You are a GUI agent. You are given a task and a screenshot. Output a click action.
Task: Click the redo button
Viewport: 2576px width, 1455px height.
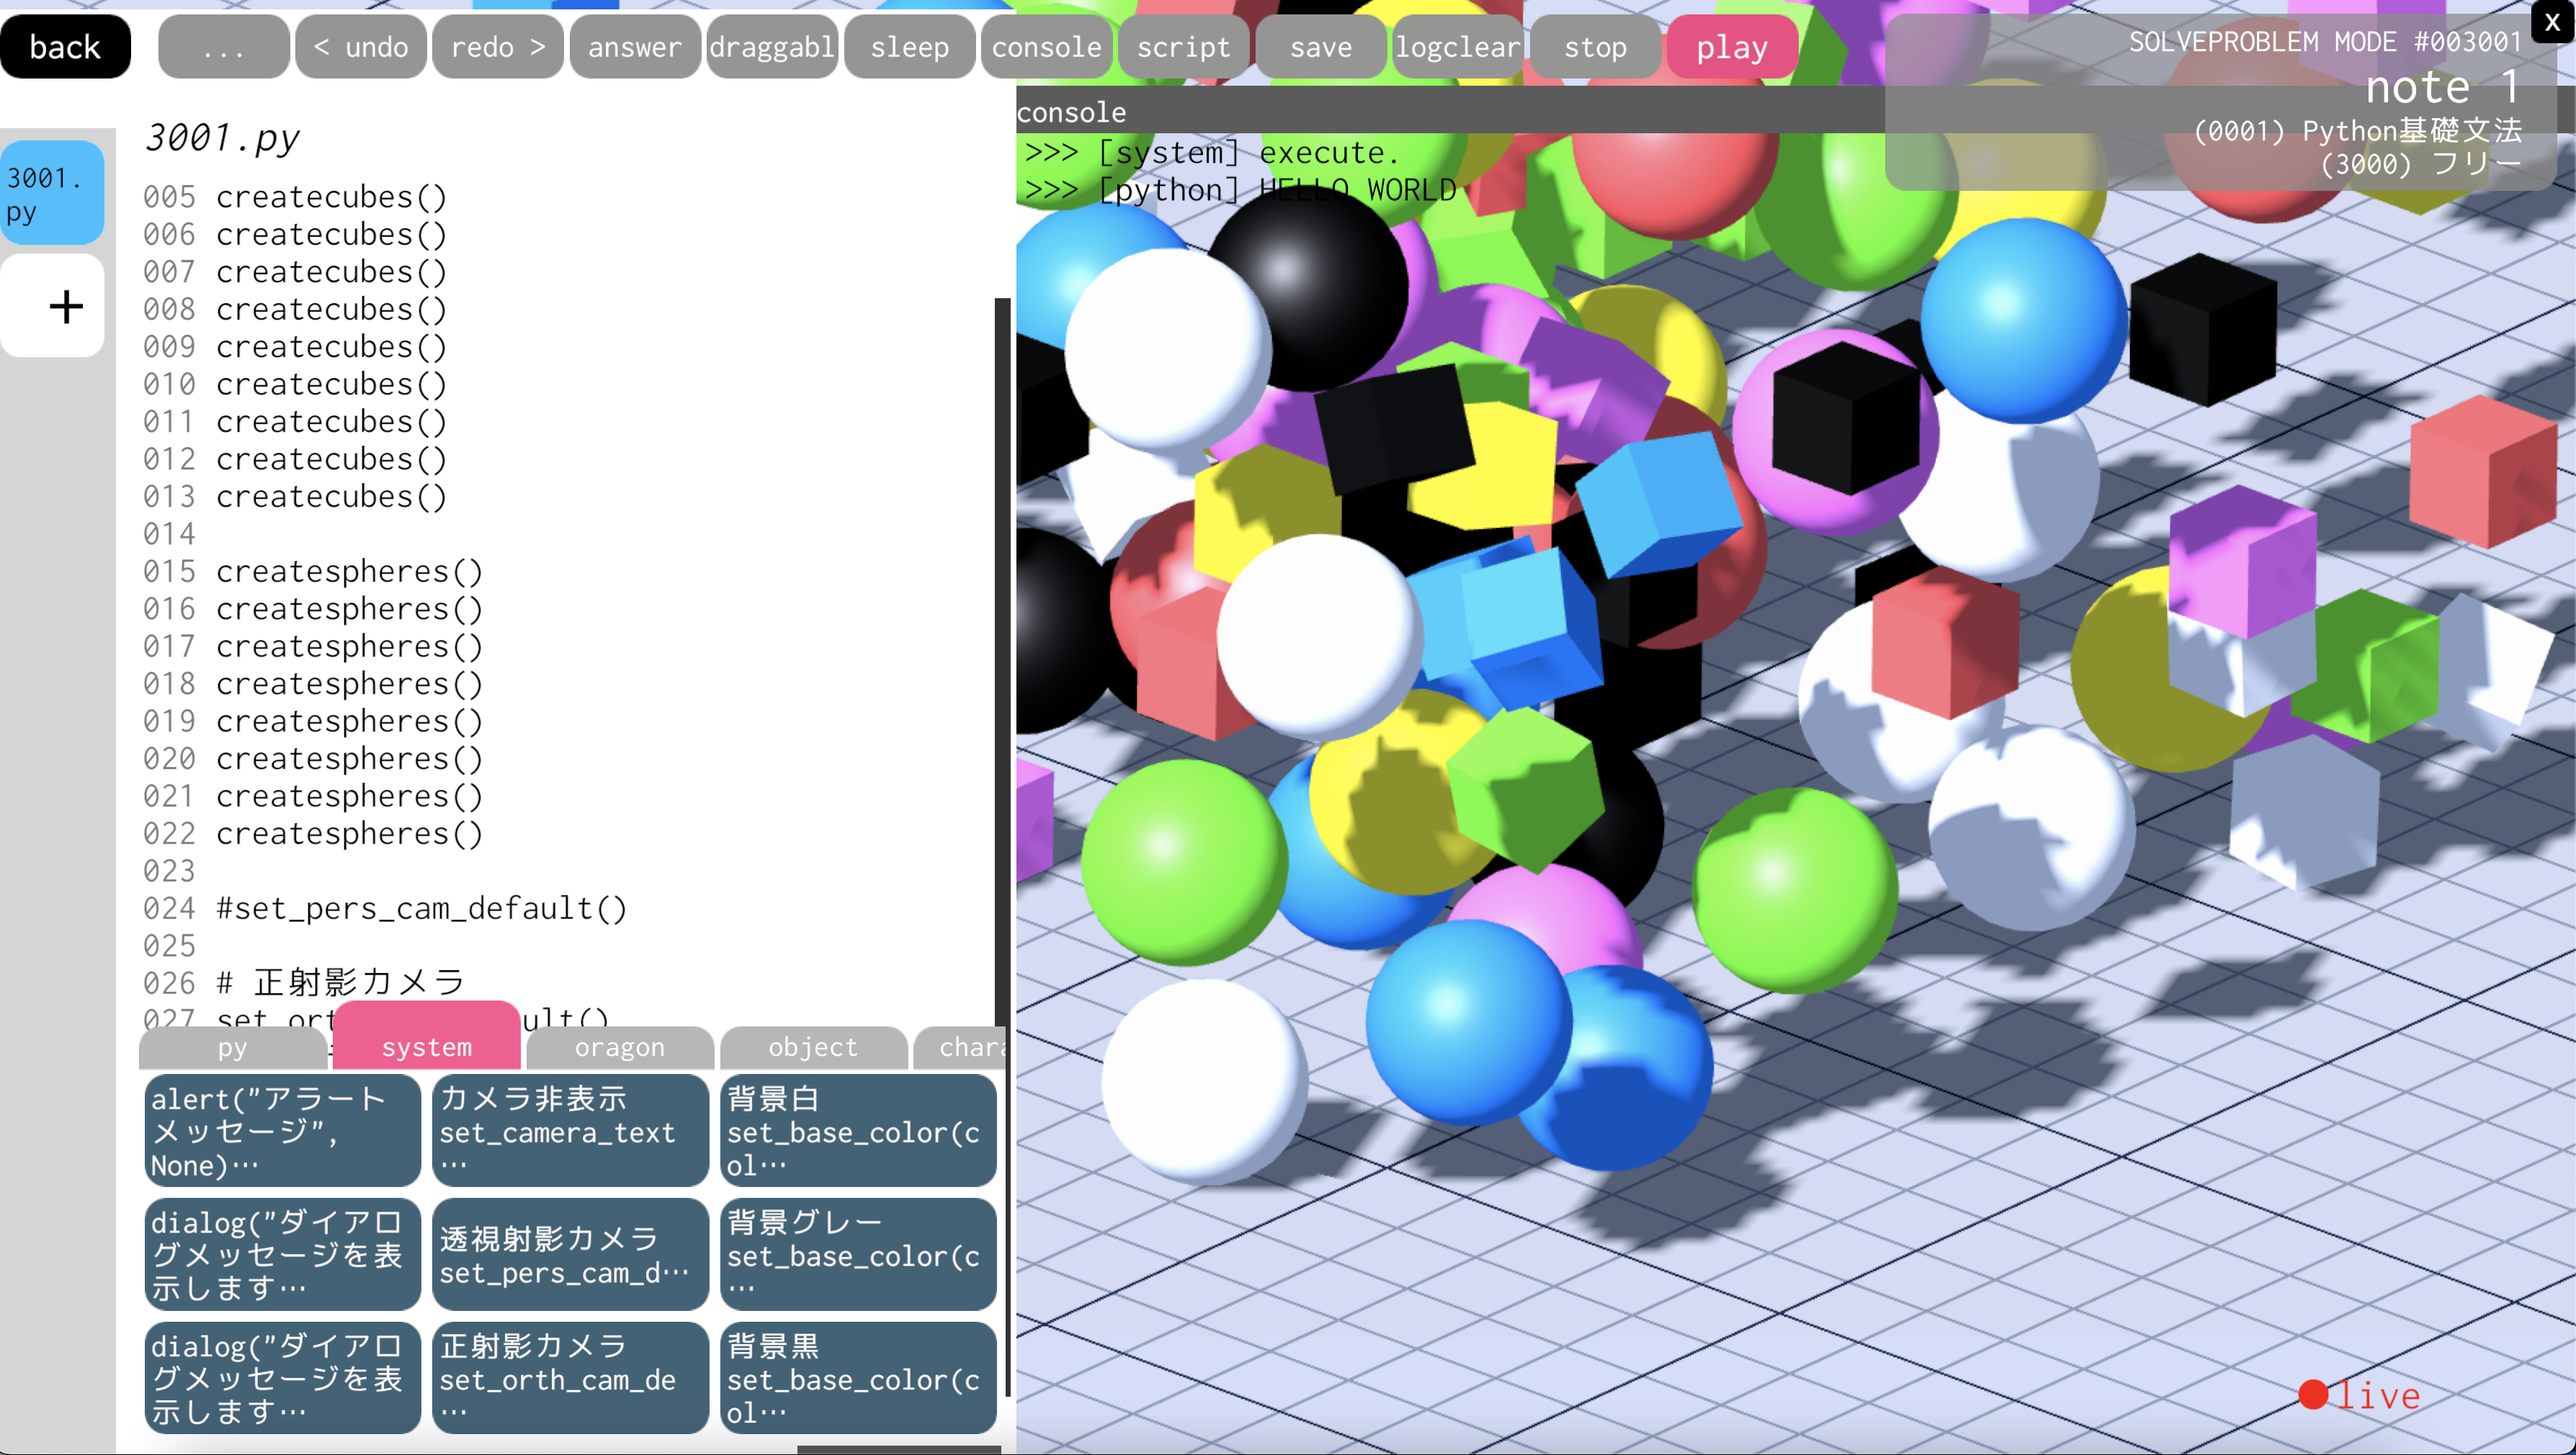click(498, 47)
